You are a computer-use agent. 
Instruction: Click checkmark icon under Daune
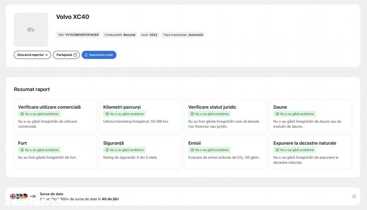tap(277, 114)
